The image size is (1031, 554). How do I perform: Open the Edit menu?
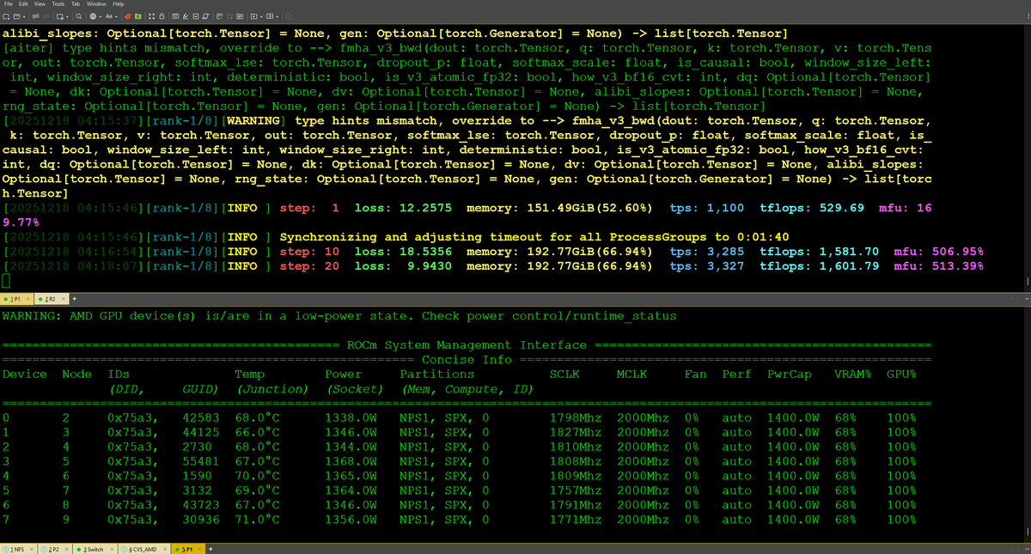pyautogui.click(x=24, y=4)
